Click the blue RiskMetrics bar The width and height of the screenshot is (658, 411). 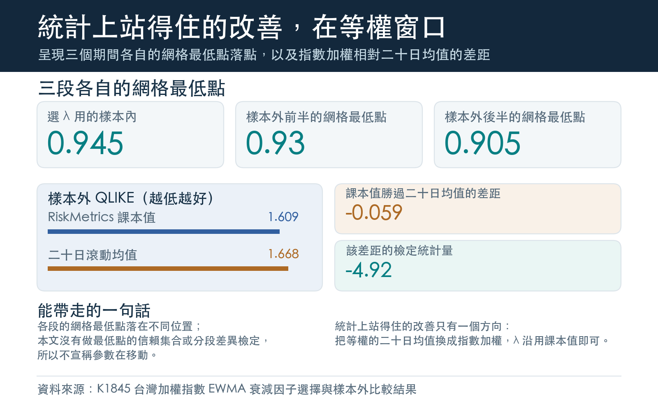164,232
